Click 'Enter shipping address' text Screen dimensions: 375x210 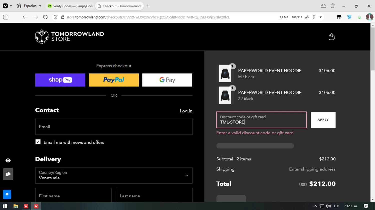point(312,169)
